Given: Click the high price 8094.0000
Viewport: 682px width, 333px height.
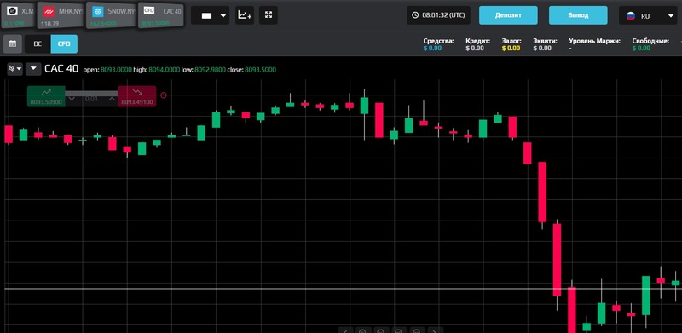Looking at the screenshot, I should [x=165, y=70].
